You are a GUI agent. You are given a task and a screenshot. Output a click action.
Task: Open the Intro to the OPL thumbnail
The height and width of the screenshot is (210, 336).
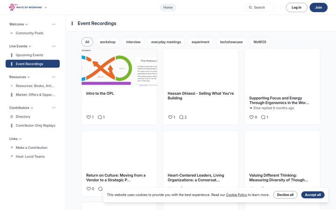pos(119,67)
